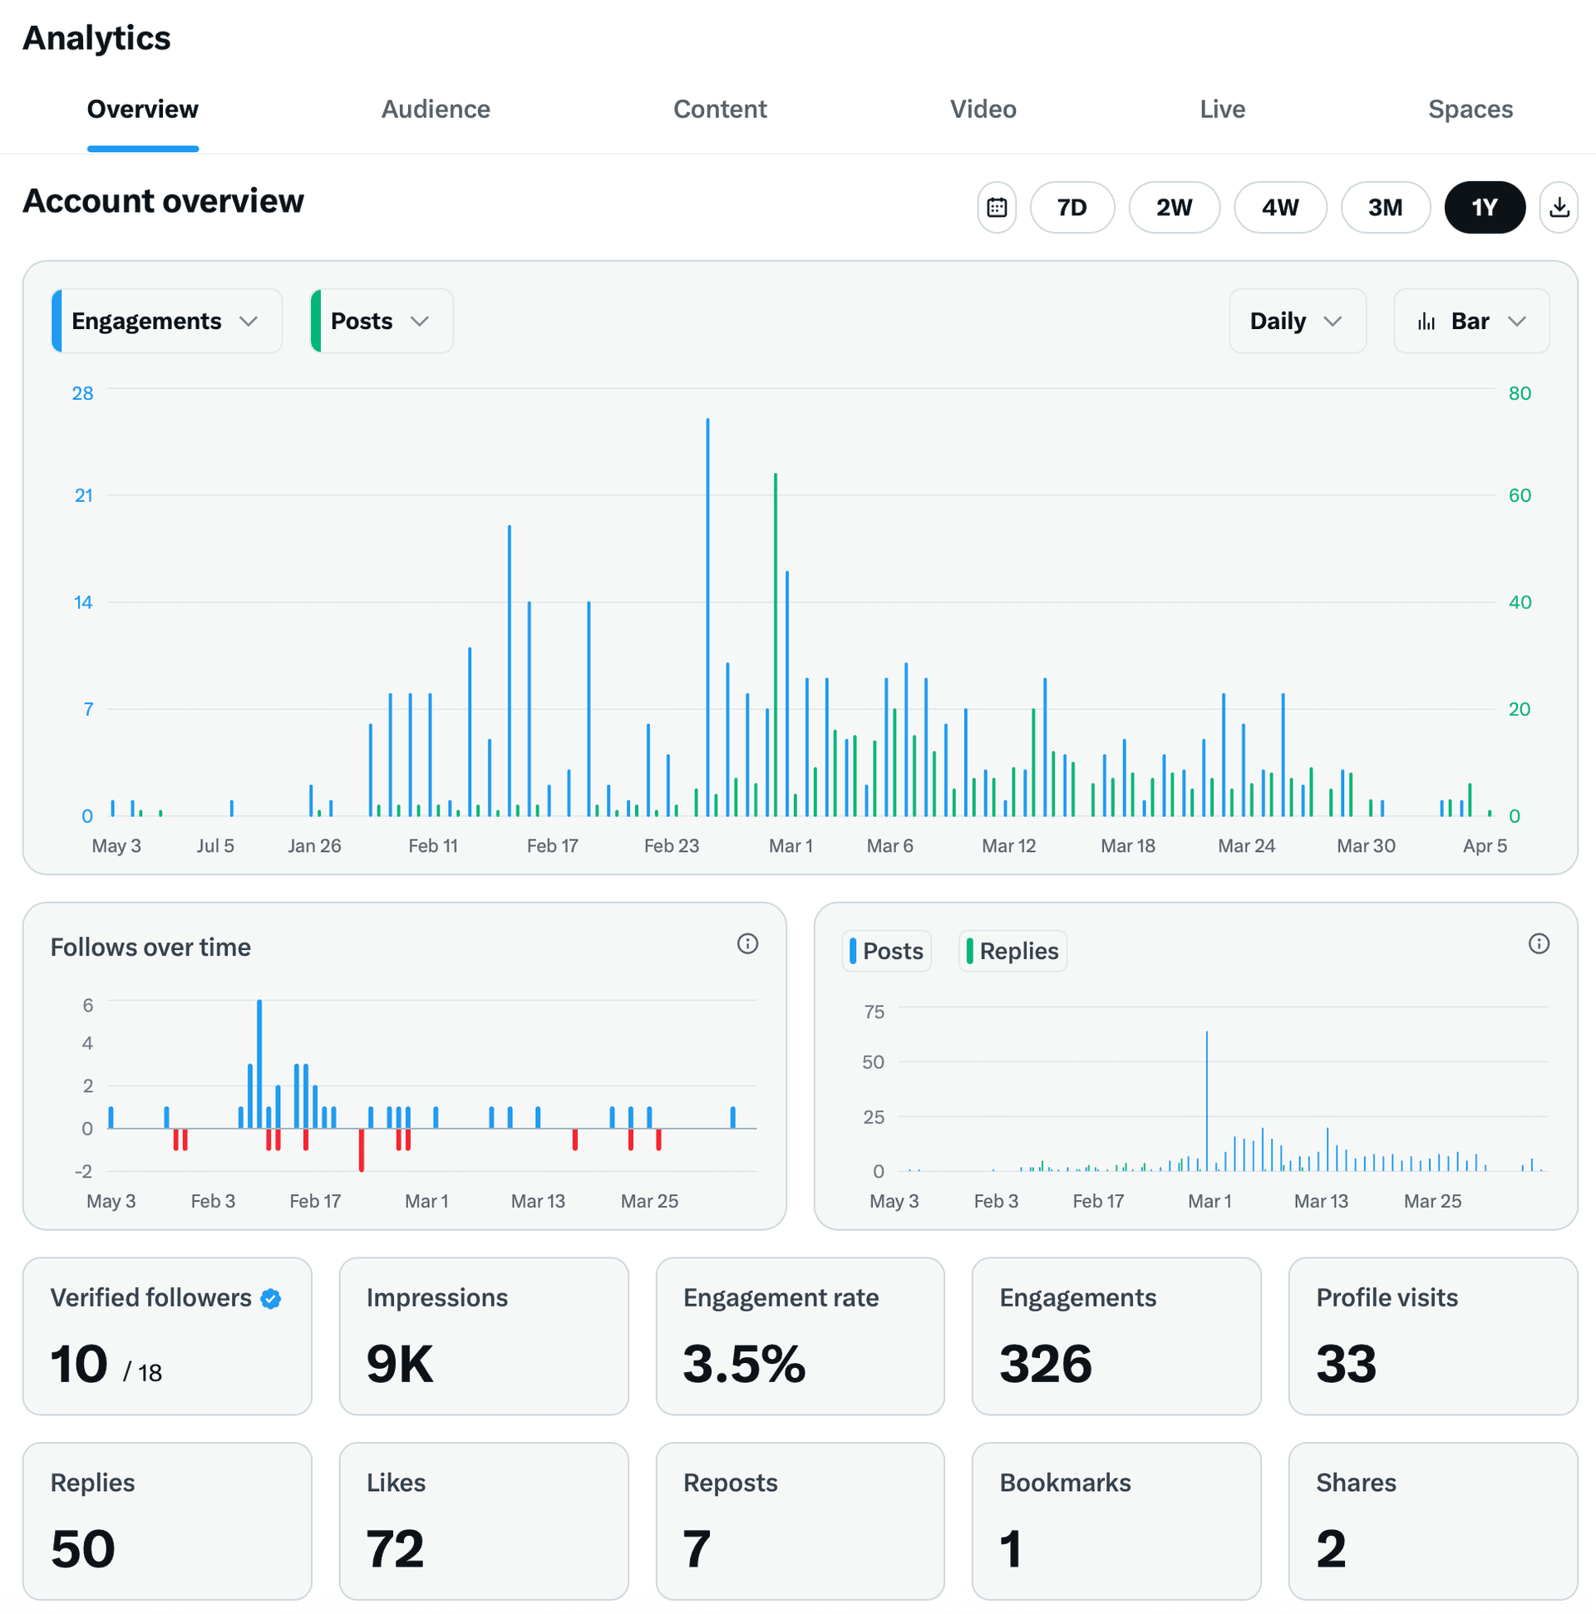Download the analytics data

click(x=1559, y=207)
